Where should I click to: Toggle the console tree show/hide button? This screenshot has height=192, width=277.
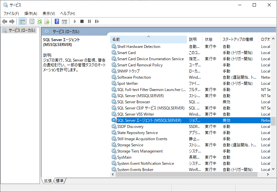(x=22, y=21)
